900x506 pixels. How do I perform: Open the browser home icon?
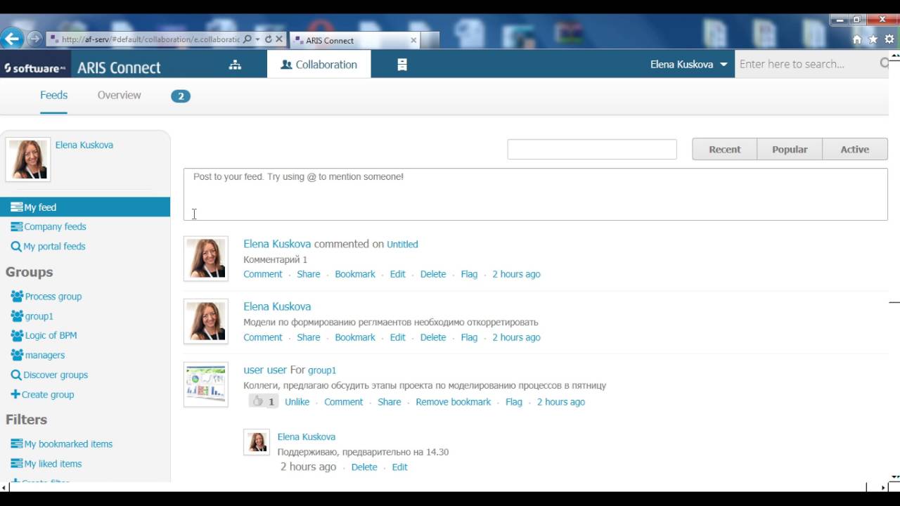click(856, 39)
